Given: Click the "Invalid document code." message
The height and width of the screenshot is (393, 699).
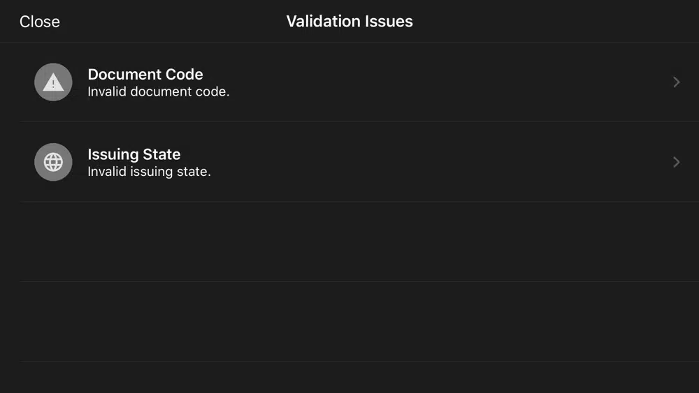Looking at the screenshot, I should 158,91.
